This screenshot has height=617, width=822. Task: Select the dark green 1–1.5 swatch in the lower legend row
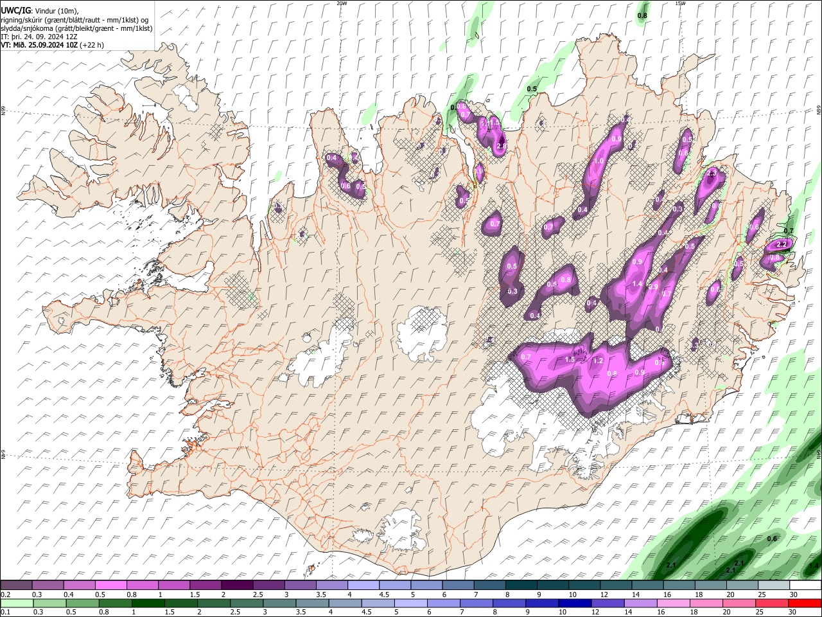pos(148,603)
